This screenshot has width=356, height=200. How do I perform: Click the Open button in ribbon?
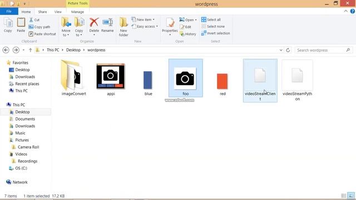pos(188,20)
